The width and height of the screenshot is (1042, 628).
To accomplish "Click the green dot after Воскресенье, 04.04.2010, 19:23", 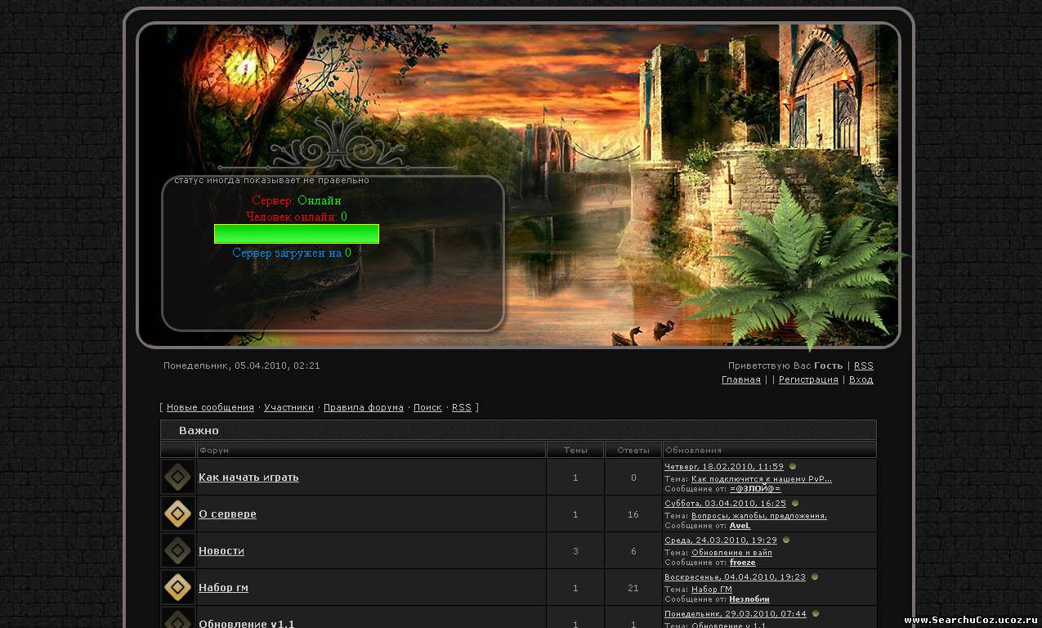I will tap(815, 576).
